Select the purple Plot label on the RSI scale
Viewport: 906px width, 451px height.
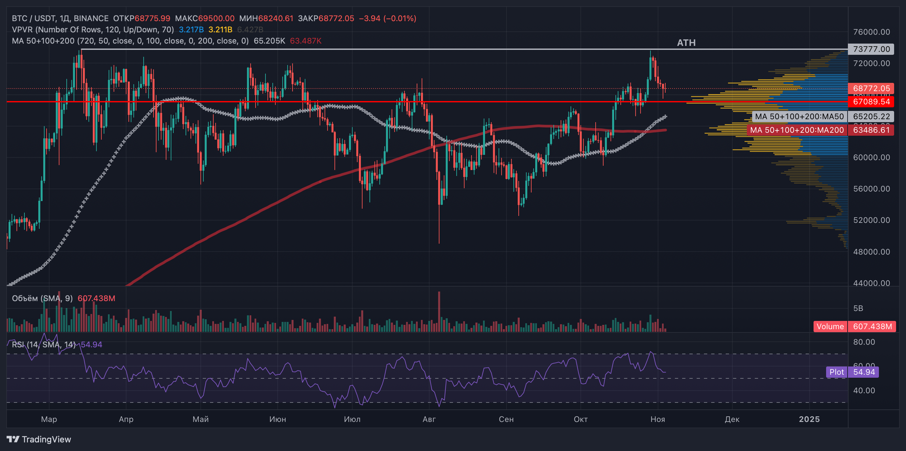click(836, 372)
